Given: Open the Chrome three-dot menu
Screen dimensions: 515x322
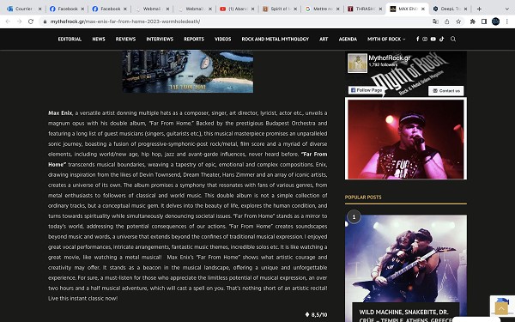Looking at the screenshot, I should click(506, 21).
